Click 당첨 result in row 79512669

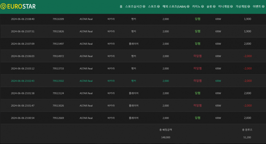198,118
